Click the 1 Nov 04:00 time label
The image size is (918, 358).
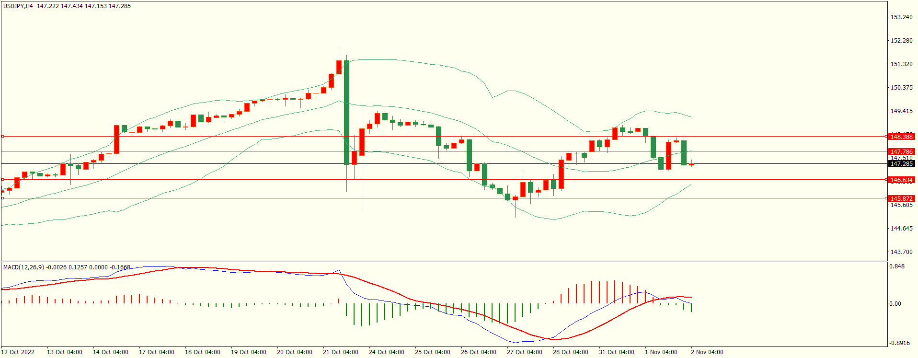(x=661, y=352)
